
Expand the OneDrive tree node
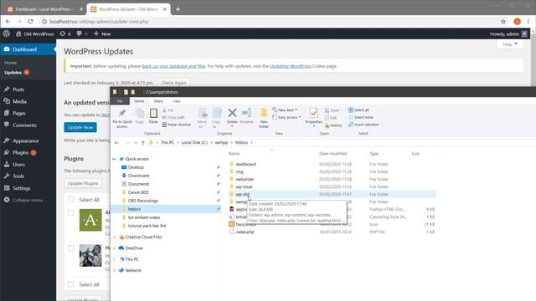114,248
